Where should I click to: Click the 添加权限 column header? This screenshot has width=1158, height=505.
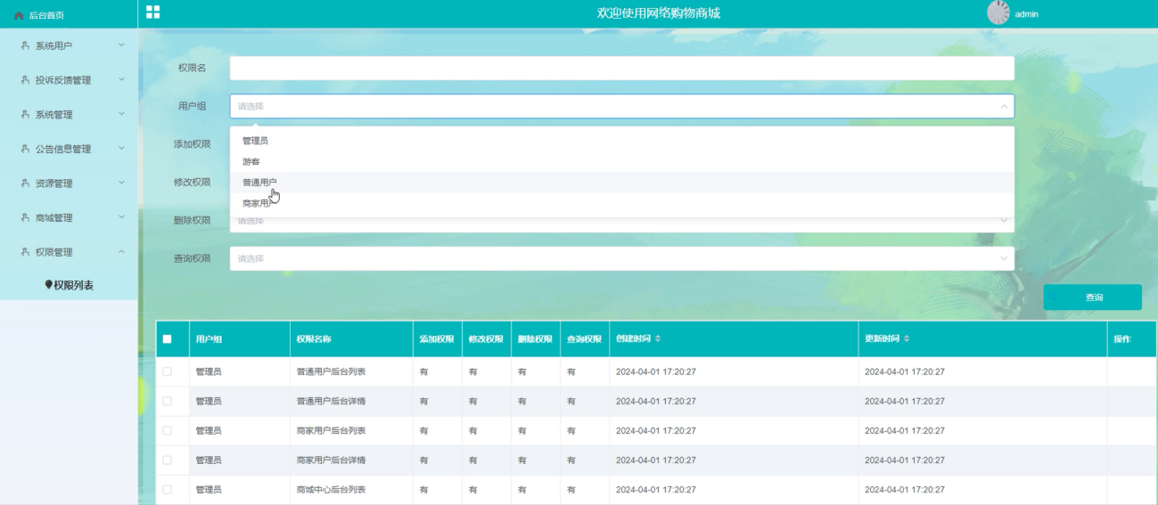[437, 339]
